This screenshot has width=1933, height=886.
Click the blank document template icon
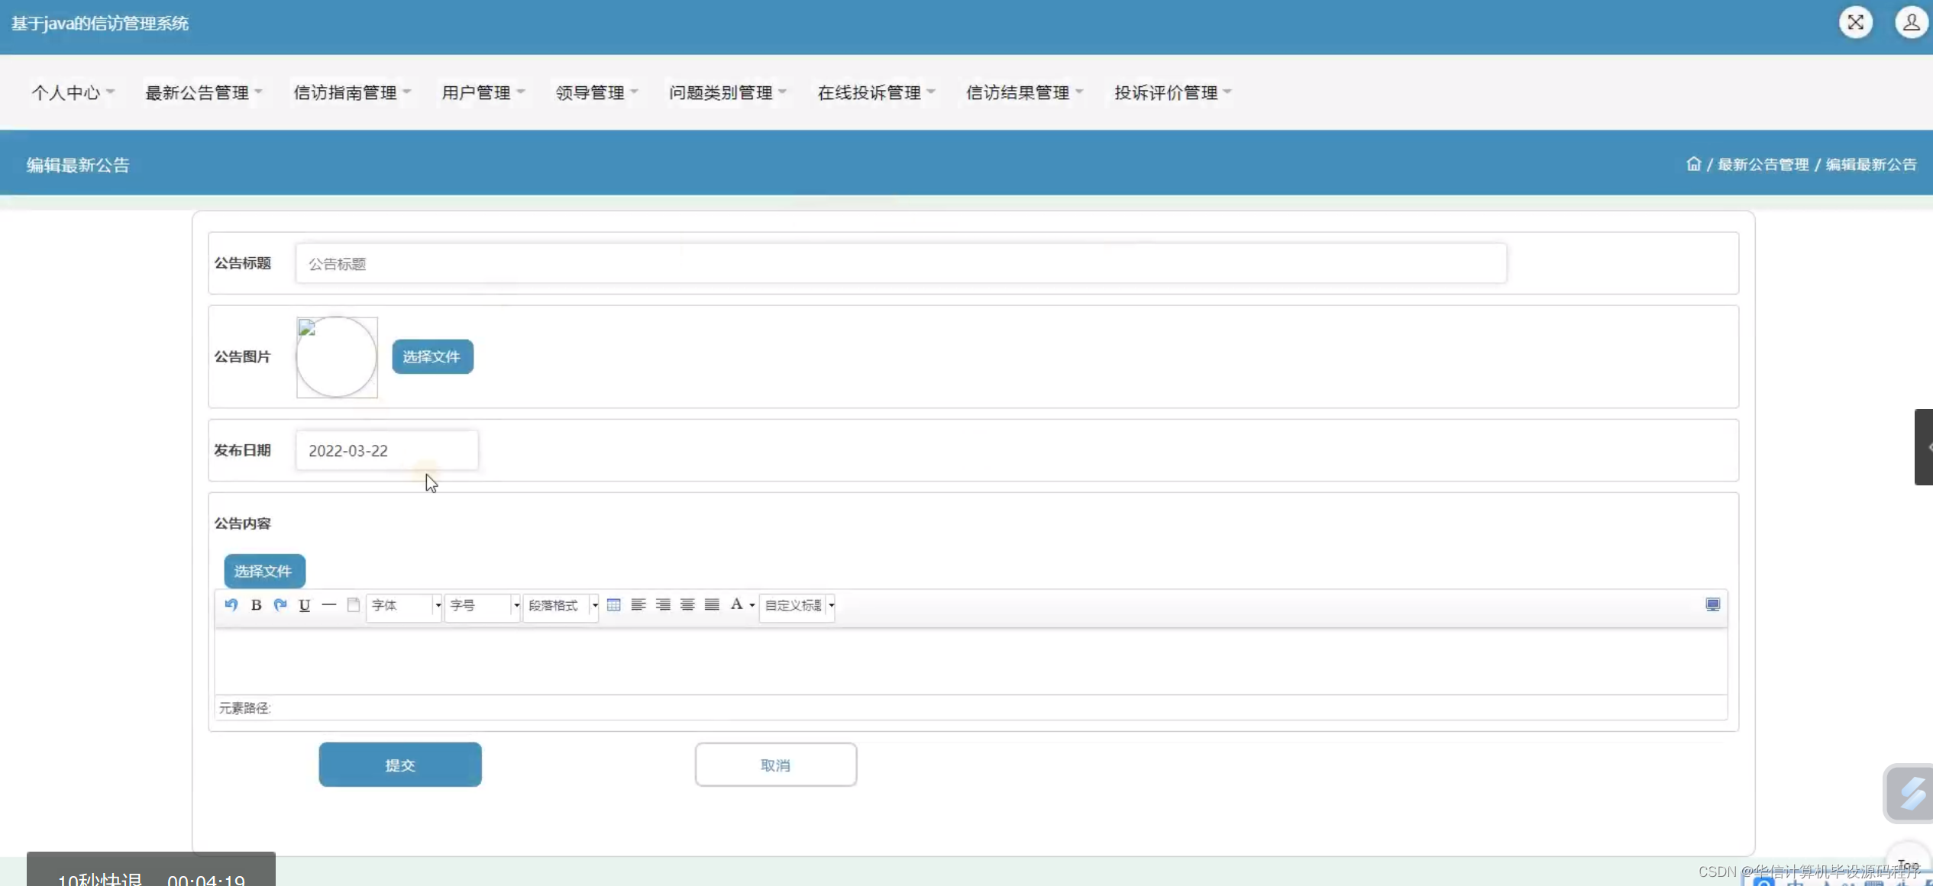click(353, 605)
